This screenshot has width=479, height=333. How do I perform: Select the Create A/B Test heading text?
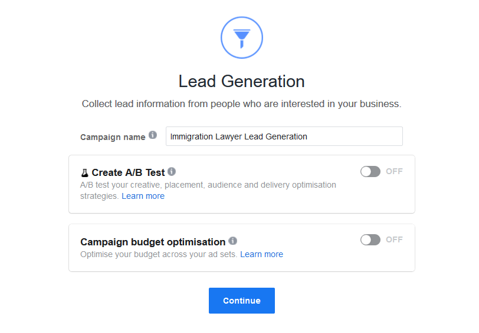[128, 173]
